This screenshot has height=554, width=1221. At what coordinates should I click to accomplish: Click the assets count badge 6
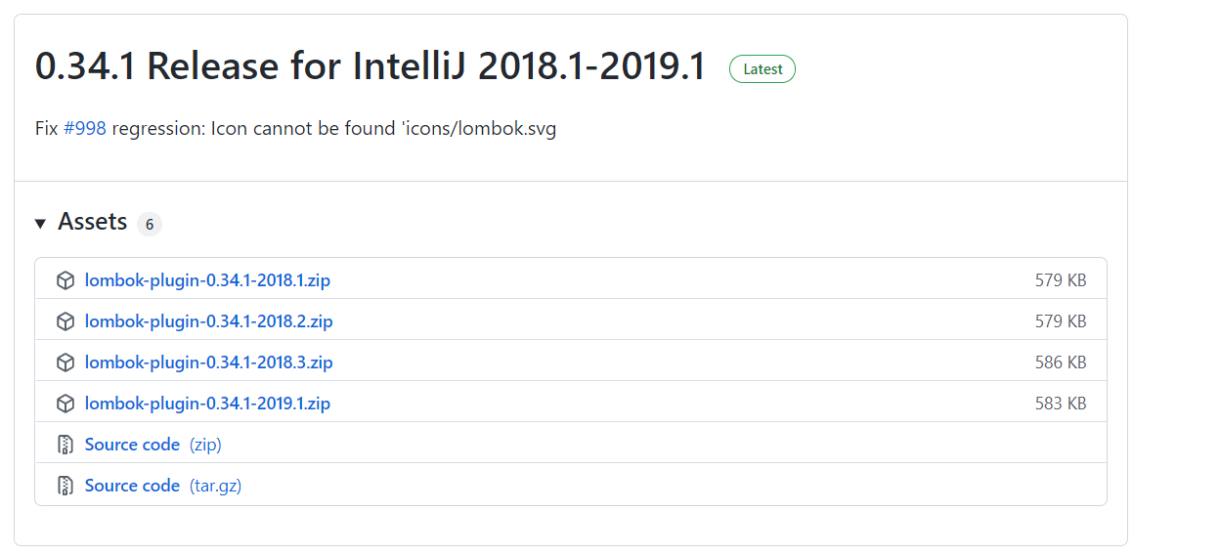(150, 224)
